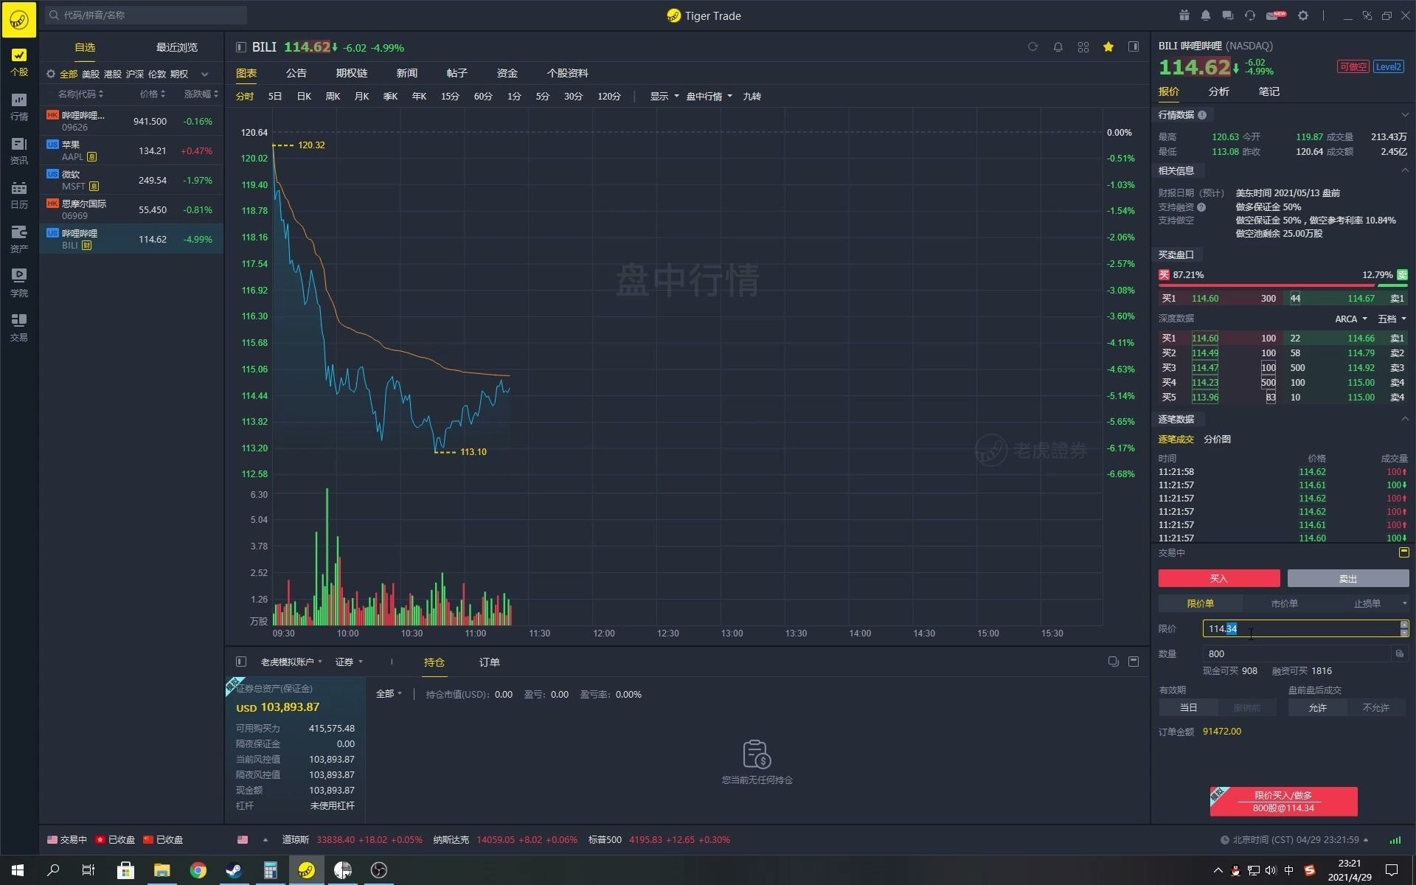Switch to 最近浏览 recent views tab
Image resolution: width=1416 pixels, height=885 pixels.
point(177,47)
